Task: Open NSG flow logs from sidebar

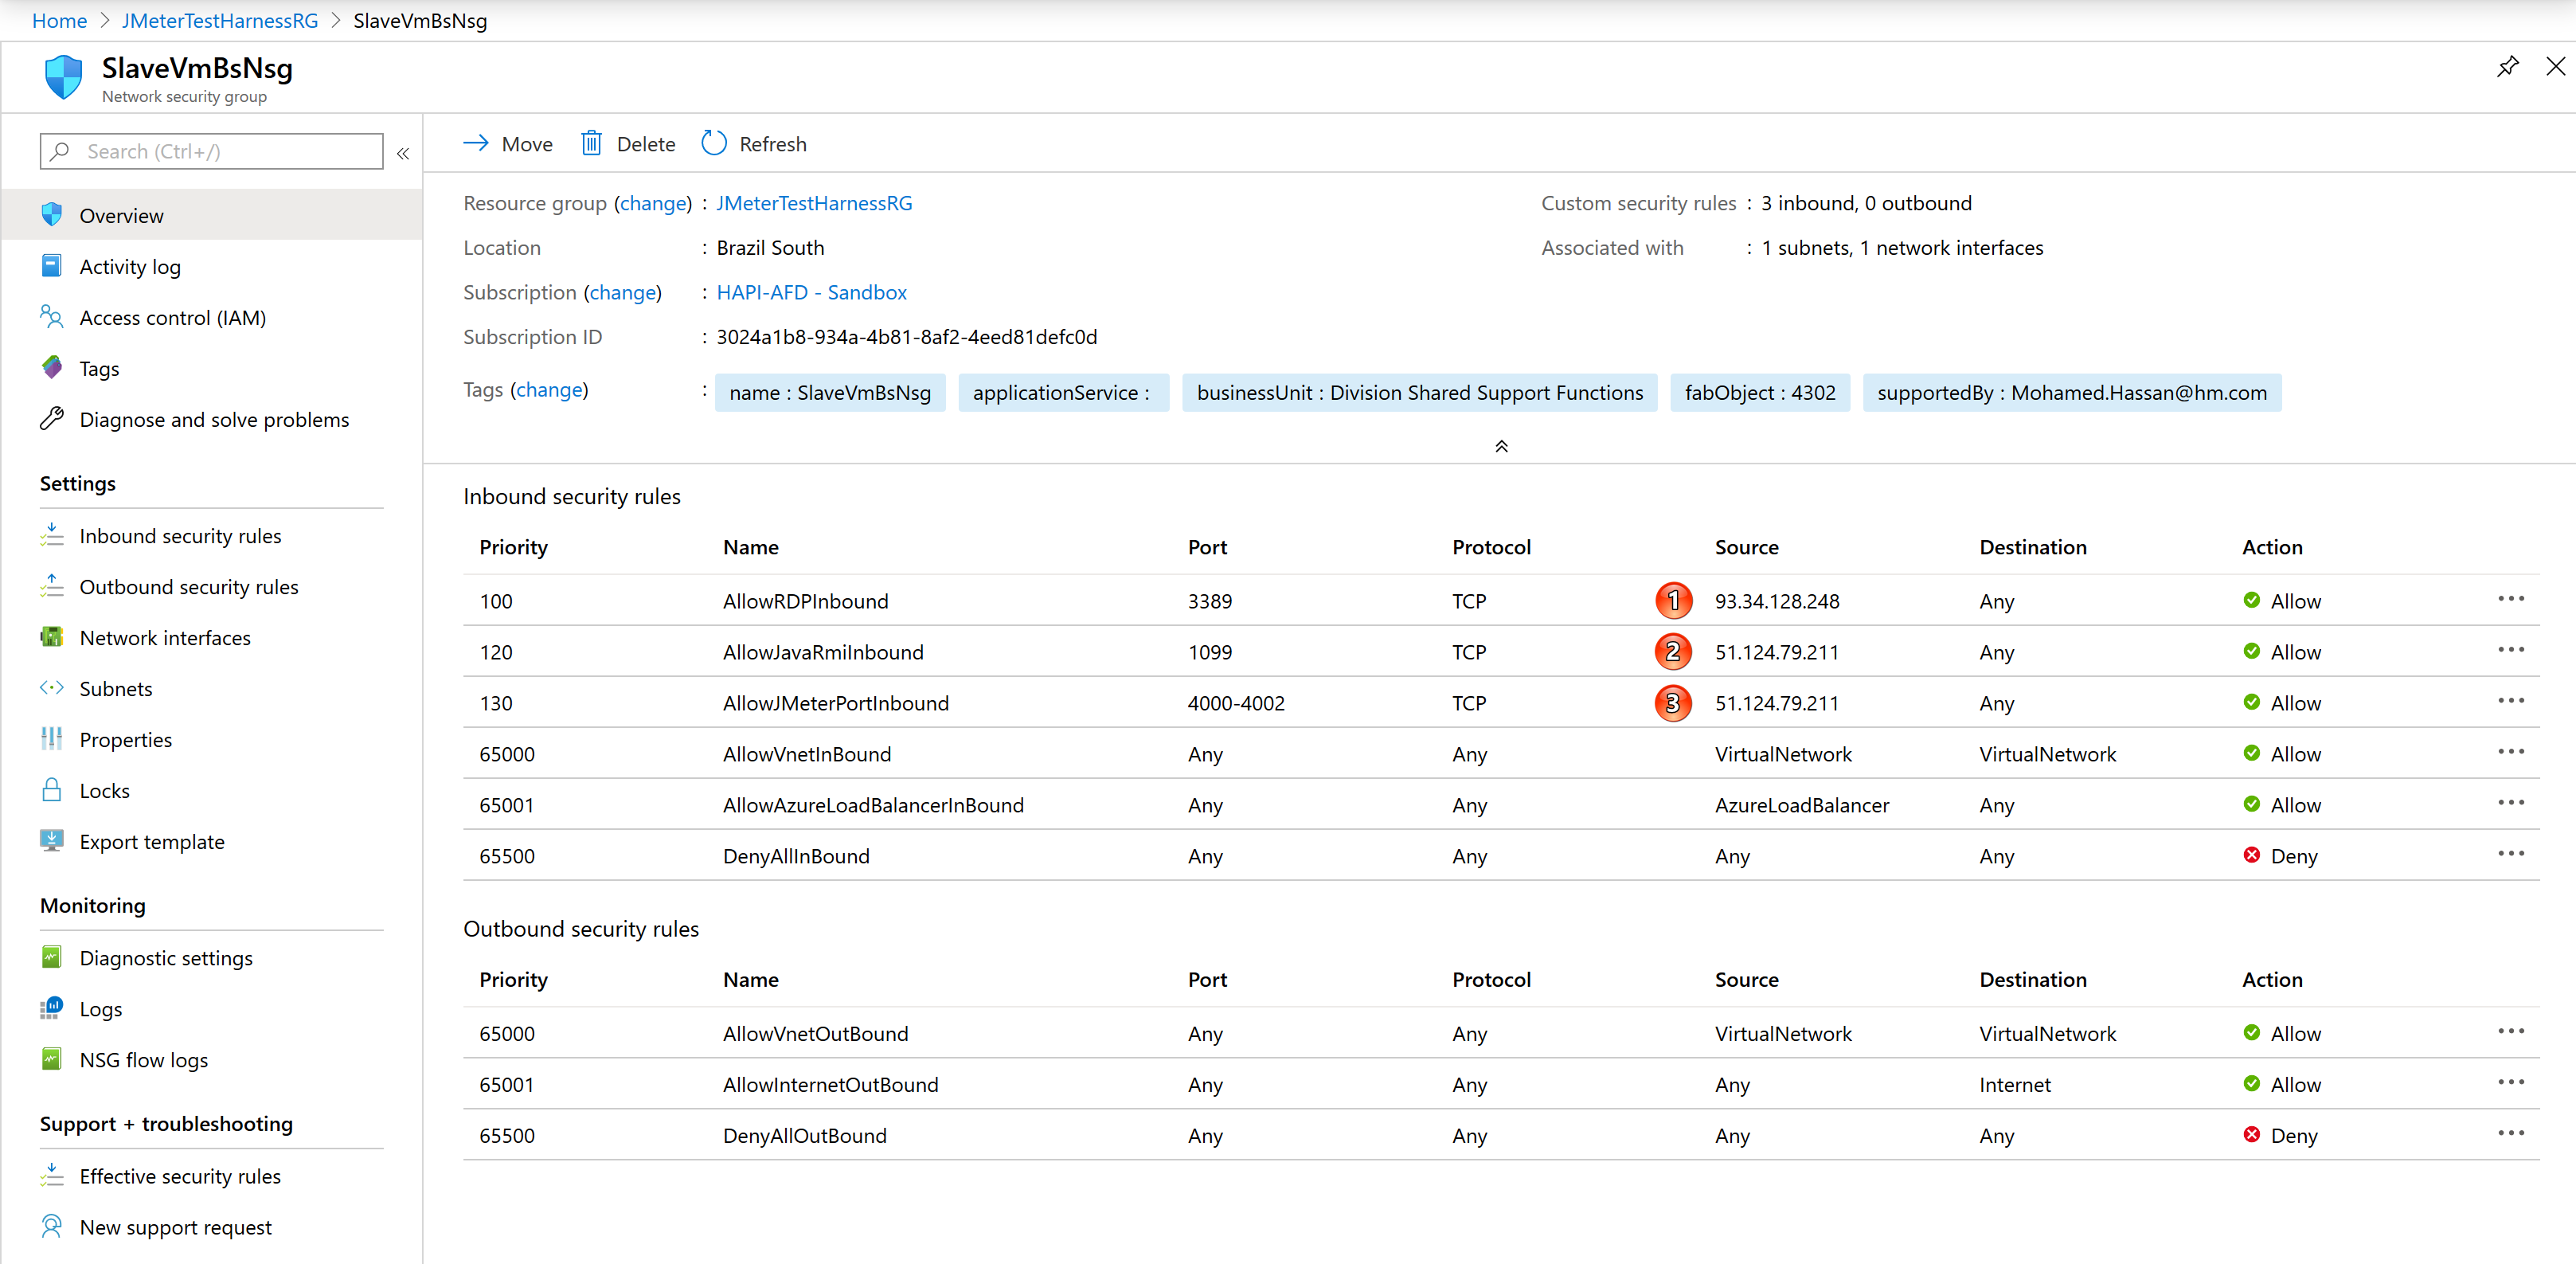Action: click(143, 1060)
